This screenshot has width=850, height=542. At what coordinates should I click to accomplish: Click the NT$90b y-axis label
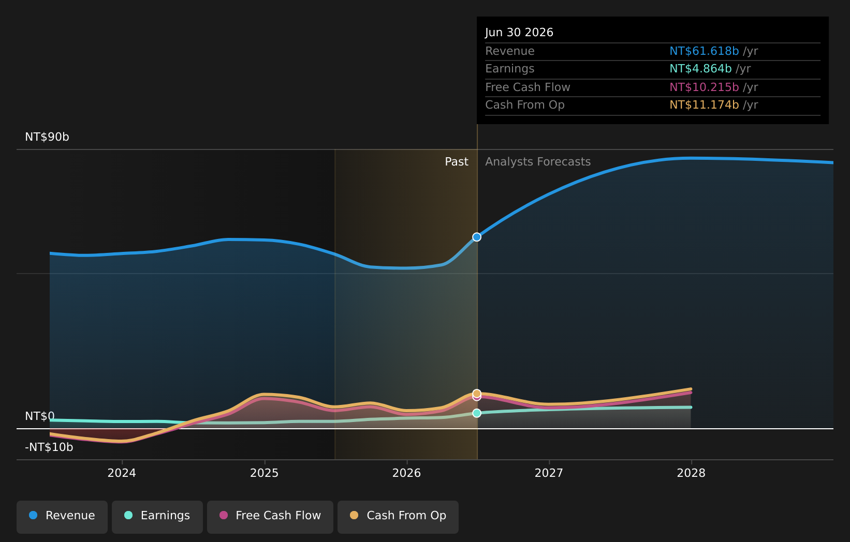[x=47, y=137]
